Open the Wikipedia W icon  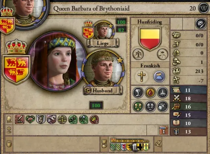[203, 8]
